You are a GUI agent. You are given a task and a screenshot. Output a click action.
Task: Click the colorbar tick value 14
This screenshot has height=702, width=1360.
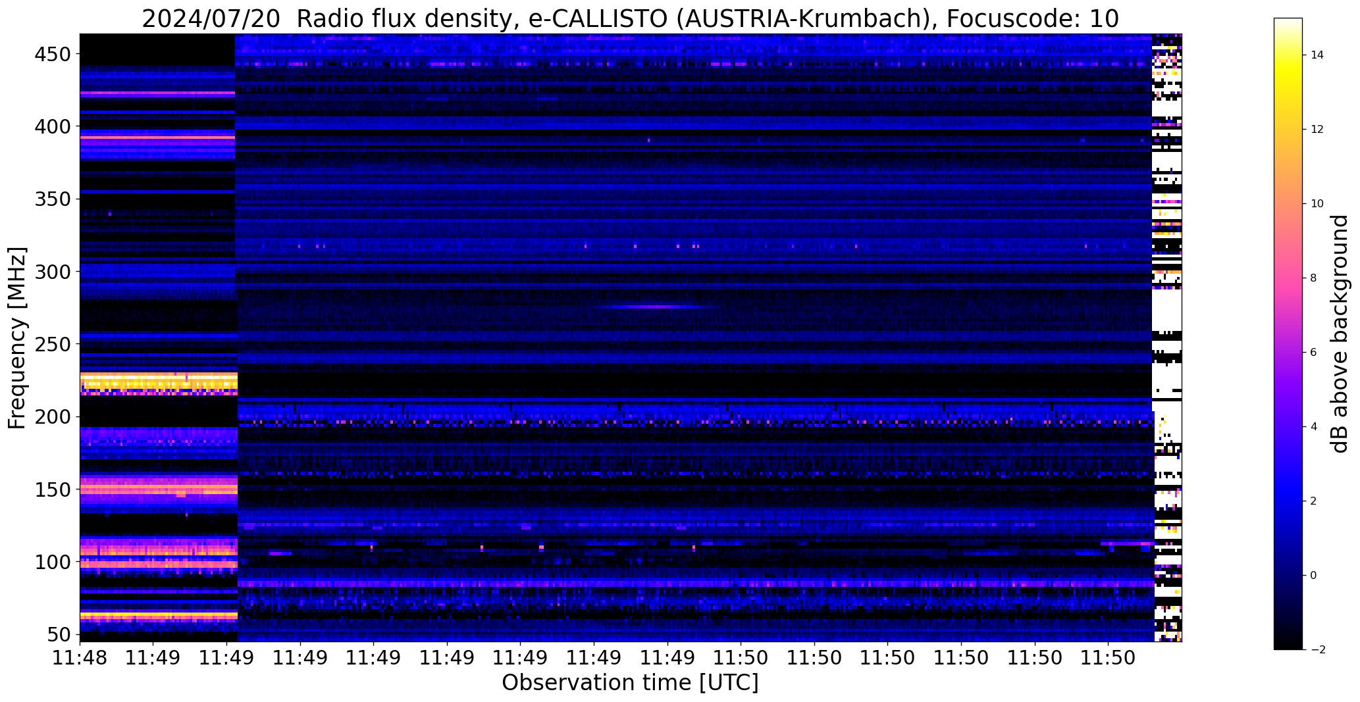pyautogui.click(x=1317, y=55)
